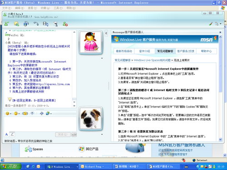Switch to handwriting pen mode

point(12,134)
